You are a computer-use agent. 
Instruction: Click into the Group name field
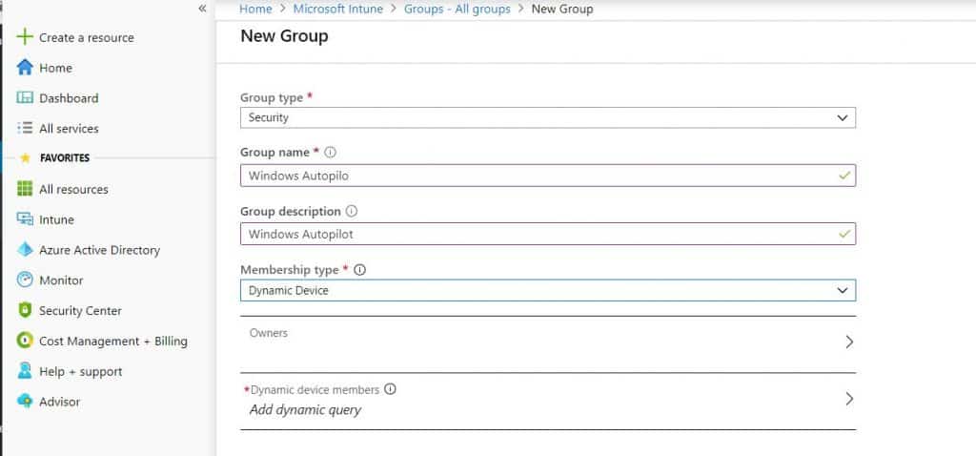548,176
